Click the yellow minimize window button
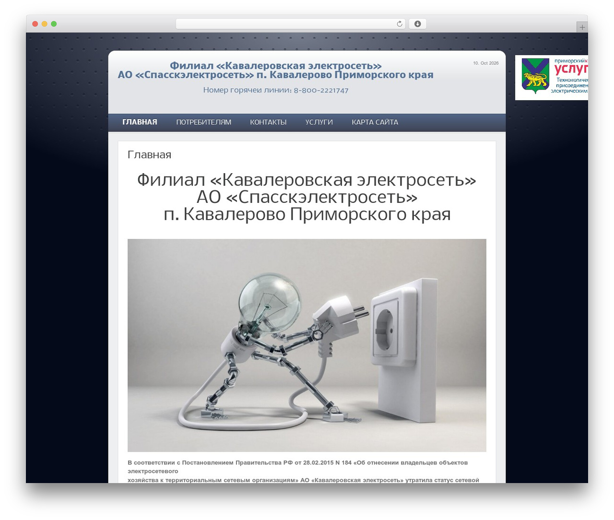The height and width of the screenshot is (520, 614). coord(44,24)
